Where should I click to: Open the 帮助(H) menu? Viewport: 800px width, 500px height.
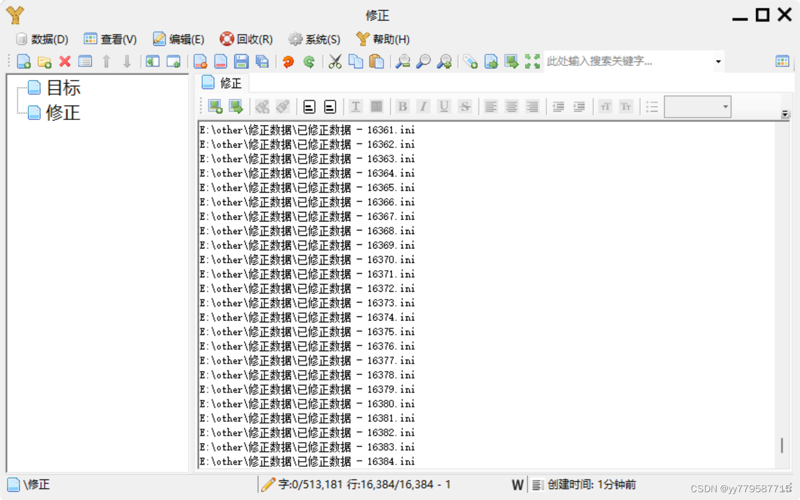tap(383, 40)
